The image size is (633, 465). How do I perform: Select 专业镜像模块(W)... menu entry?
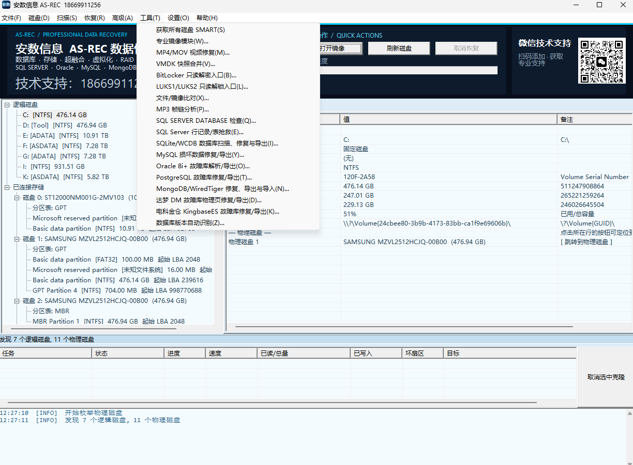pyautogui.click(x=229, y=41)
